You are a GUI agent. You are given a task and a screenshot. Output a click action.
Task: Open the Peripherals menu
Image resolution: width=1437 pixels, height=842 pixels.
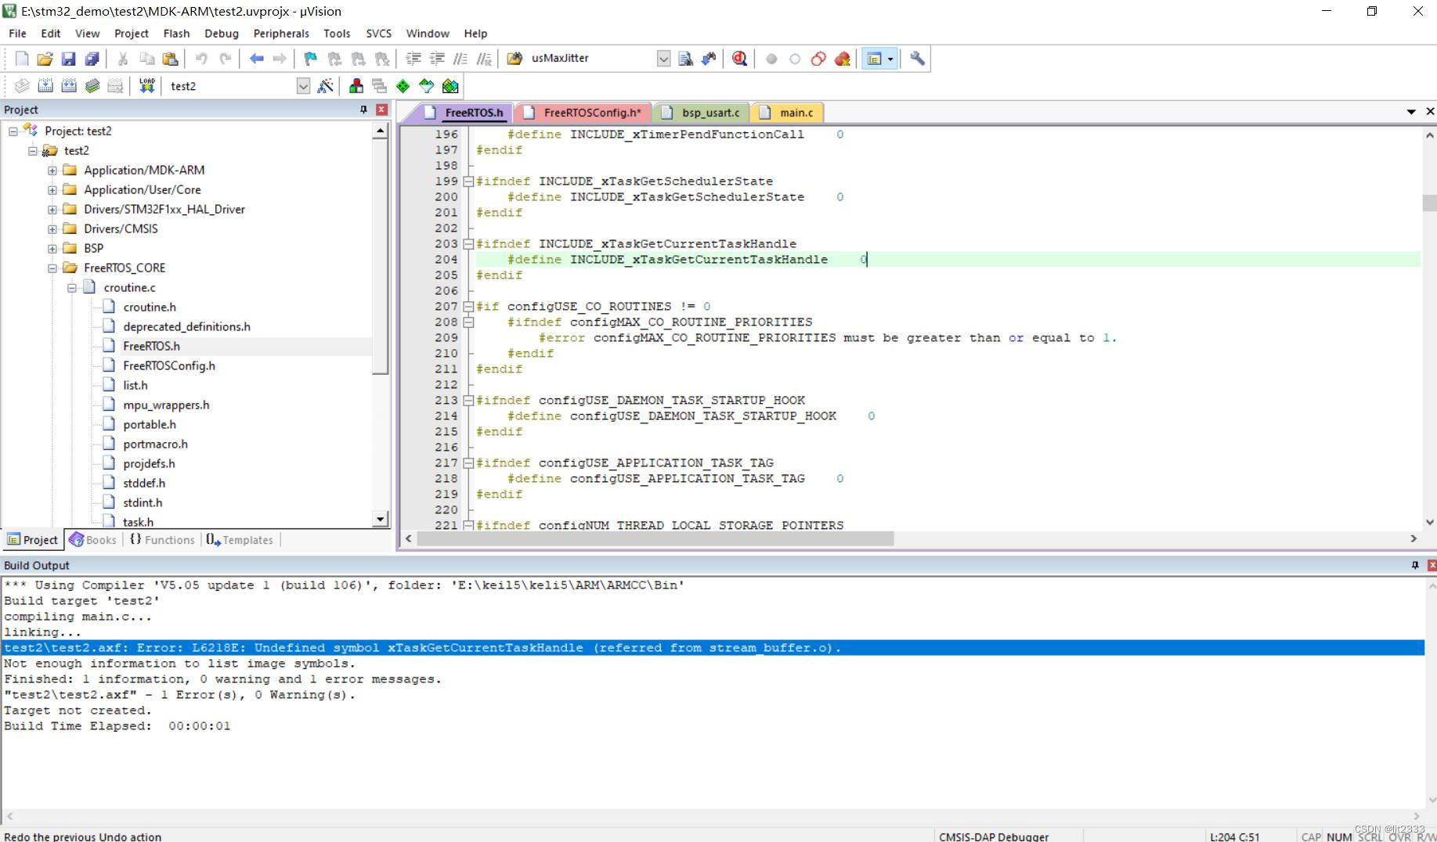tap(280, 33)
